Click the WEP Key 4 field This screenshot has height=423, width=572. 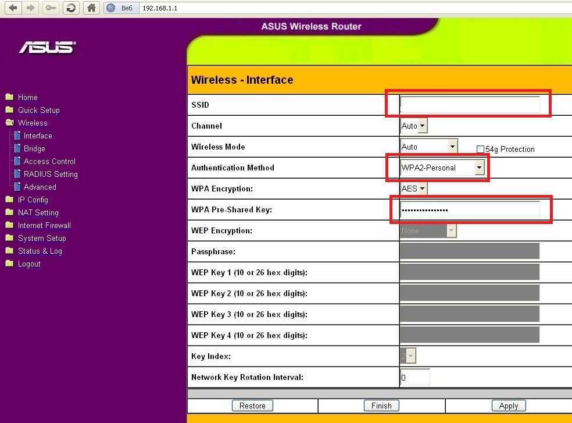coord(470,335)
